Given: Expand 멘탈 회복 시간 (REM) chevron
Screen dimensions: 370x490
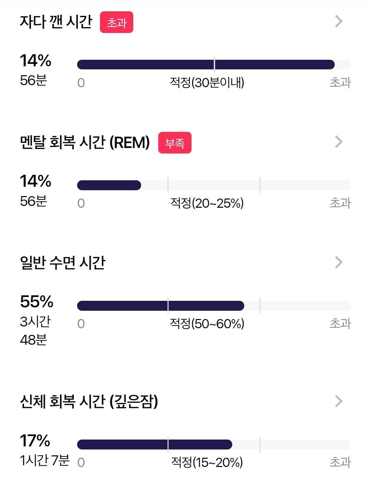Looking at the screenshot, I should (338, 142).
